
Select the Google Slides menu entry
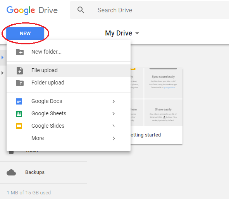(x=69, y=126)
